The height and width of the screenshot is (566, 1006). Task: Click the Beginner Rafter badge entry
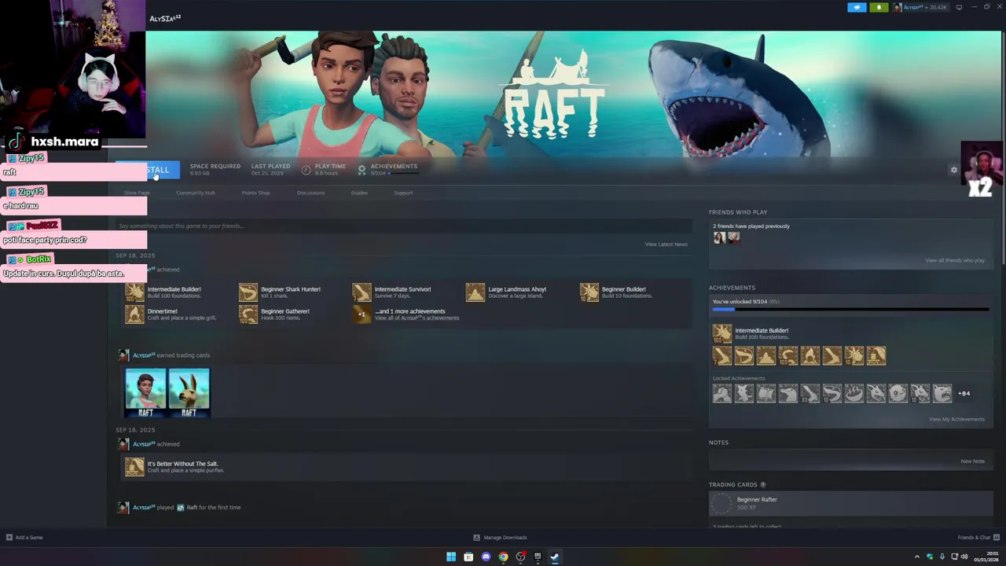850,503
